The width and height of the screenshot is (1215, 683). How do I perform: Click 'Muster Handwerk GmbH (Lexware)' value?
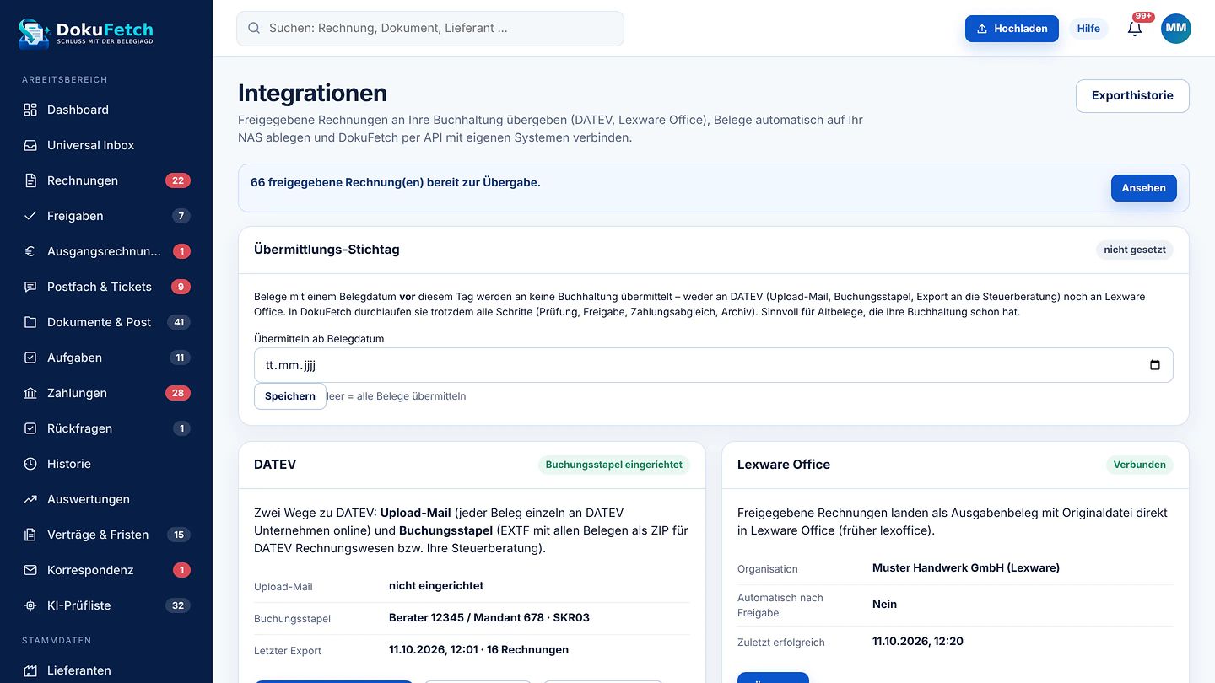click(x=966, y=567)
